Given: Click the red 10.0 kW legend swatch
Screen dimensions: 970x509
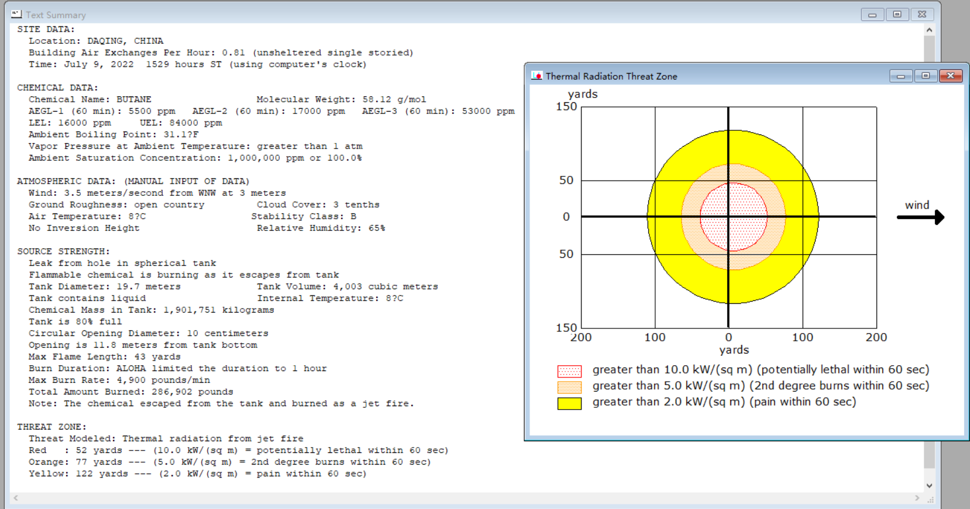Looking at the screenshot, I should 569,371.
